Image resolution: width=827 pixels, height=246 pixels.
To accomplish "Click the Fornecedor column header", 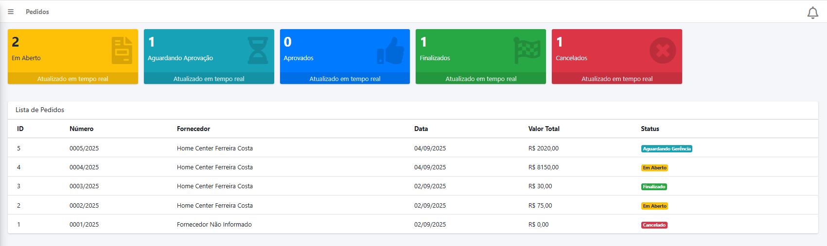I will (194, 129).
